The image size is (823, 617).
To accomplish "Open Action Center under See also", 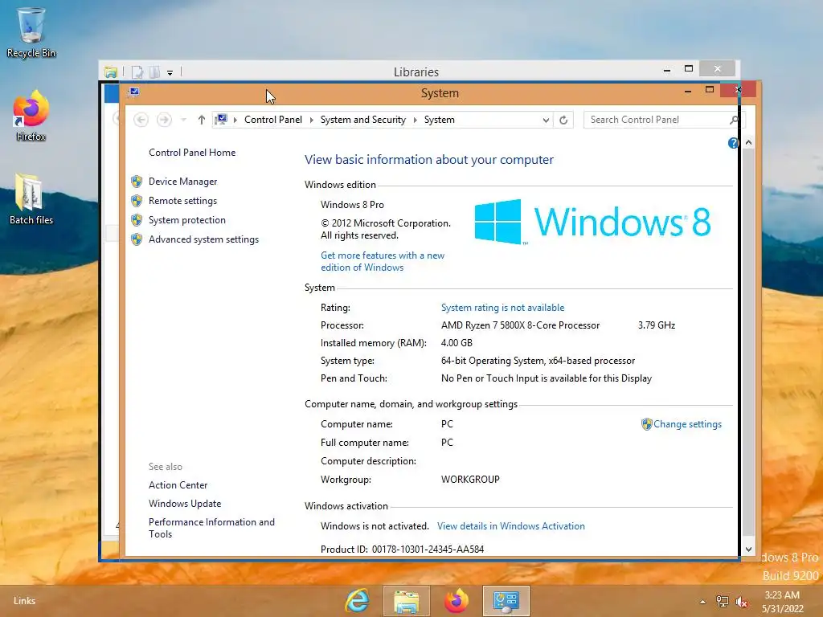I will click(178, 485).
